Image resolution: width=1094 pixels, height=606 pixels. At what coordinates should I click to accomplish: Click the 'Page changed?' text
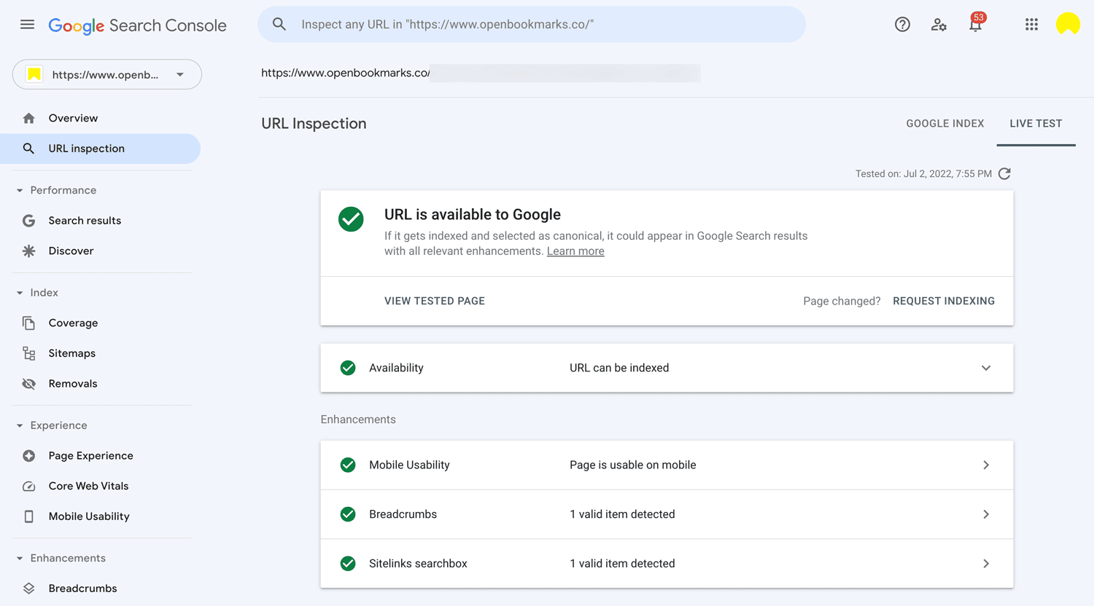pyautogui.click(x=842, y=301)
